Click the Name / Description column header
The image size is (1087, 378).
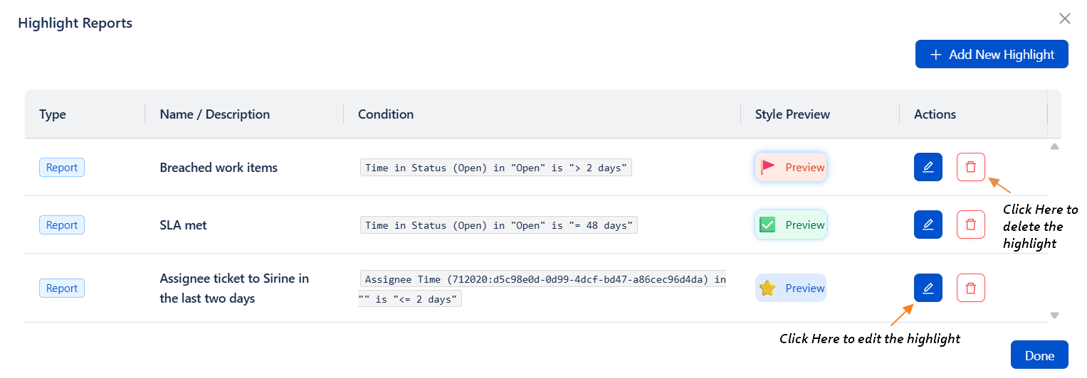click(x=214, y=114)
